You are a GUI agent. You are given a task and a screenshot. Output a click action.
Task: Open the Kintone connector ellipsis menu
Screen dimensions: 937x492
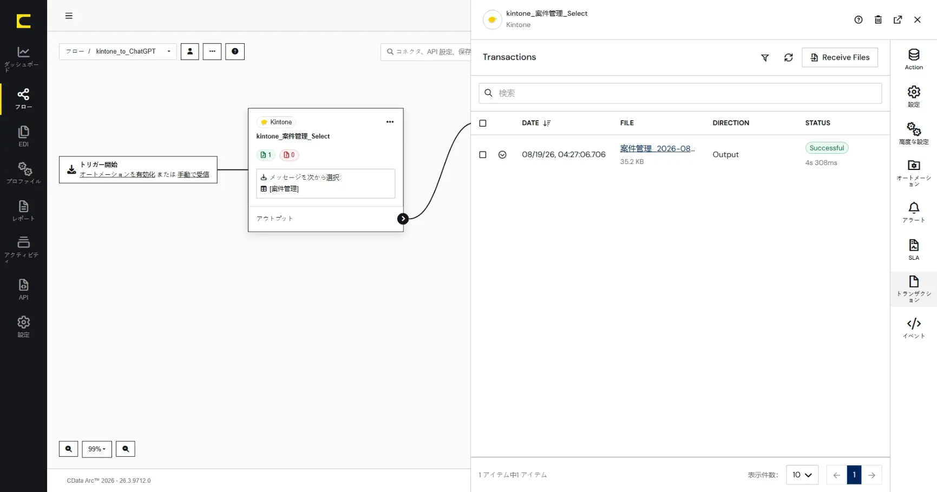tap(390, 122)
